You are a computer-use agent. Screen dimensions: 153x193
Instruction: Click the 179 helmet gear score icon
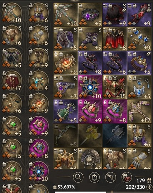pyautogui.click(x=149, y=180)
